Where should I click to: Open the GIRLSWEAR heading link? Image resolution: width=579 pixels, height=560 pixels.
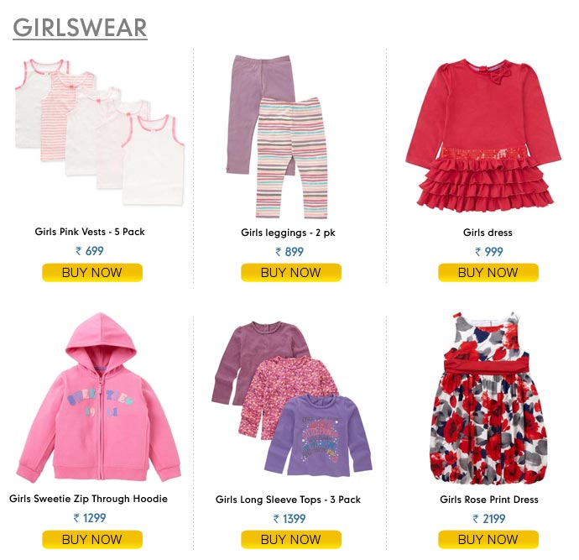click(80, 28)
